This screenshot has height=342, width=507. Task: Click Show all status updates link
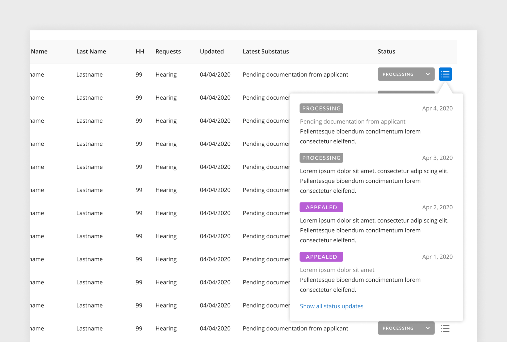click(x=332, y=306)
